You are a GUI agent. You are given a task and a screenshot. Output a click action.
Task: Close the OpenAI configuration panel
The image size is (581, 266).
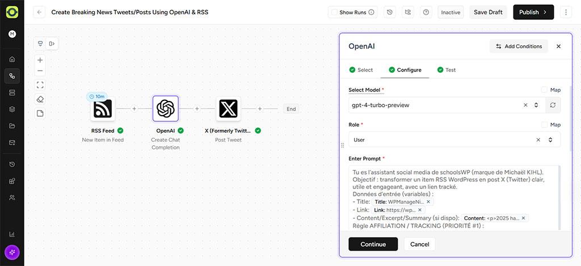(558, 47)
